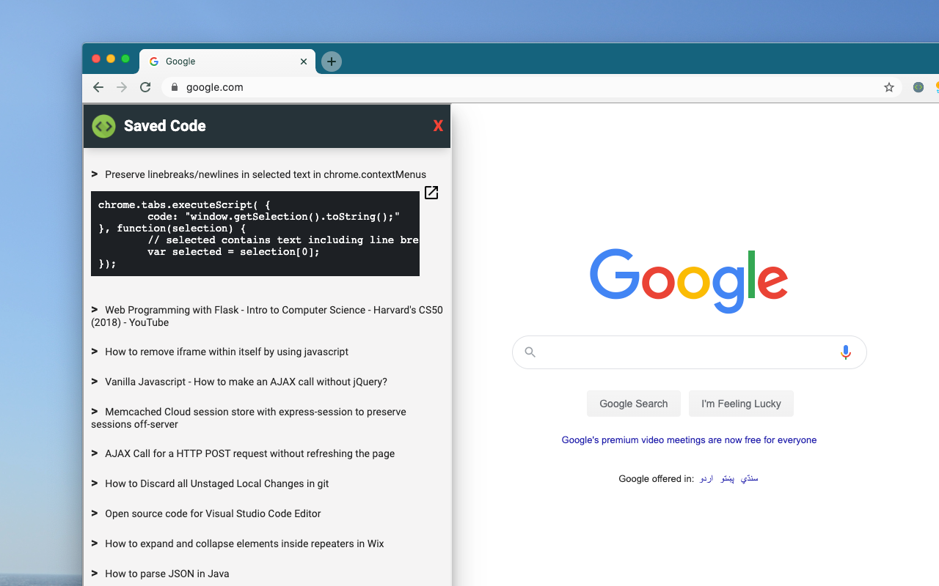Click the microphone voice search icon
The height and width of the screenshot is (586, 939).
(x=846, y=352)
